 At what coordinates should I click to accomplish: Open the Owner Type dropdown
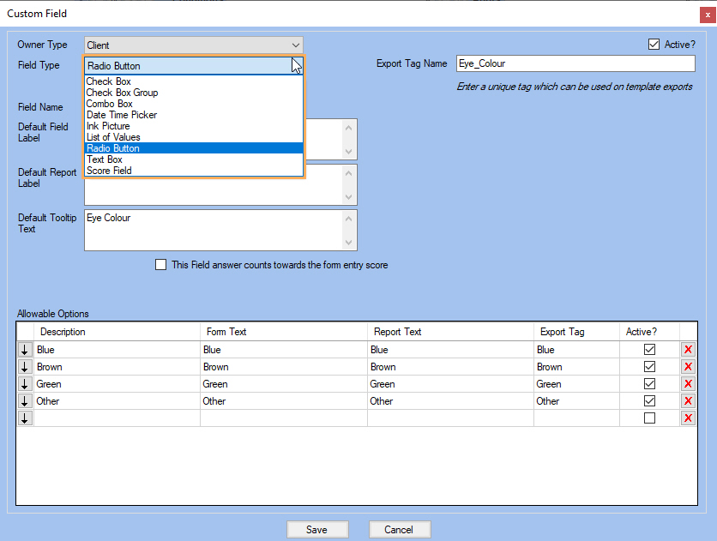[194, 45]
